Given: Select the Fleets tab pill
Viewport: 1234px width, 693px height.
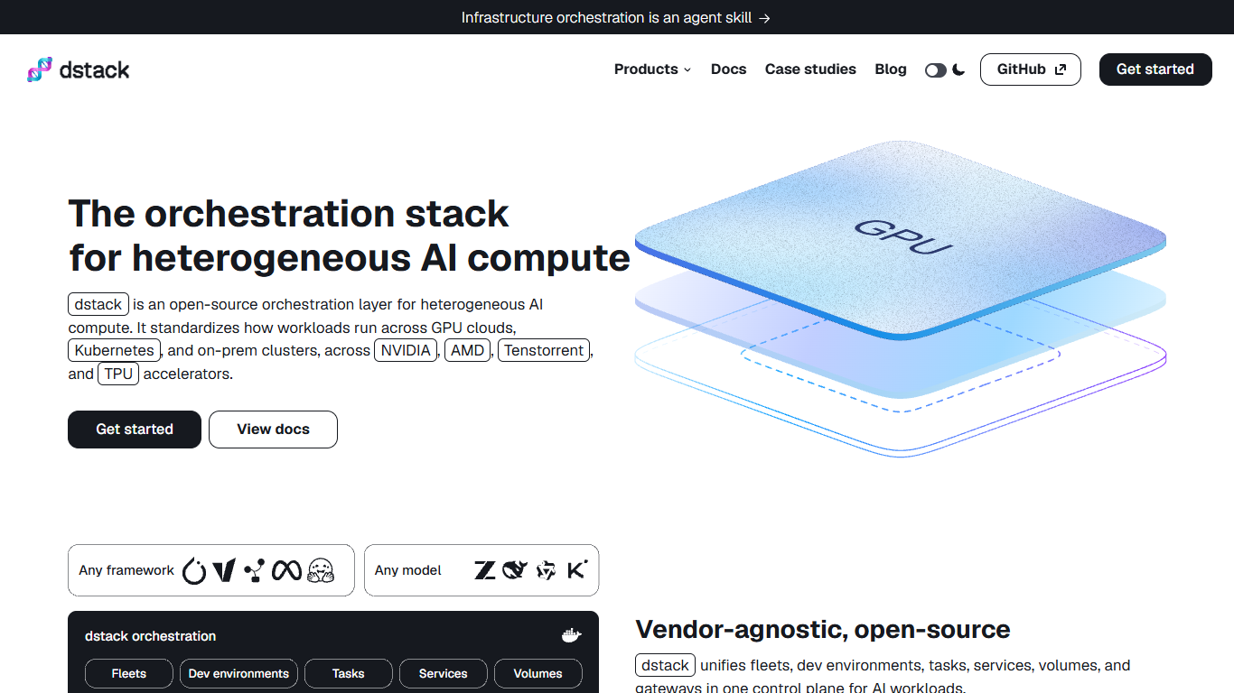Looking at the screenshot, I should click(129, 674).
